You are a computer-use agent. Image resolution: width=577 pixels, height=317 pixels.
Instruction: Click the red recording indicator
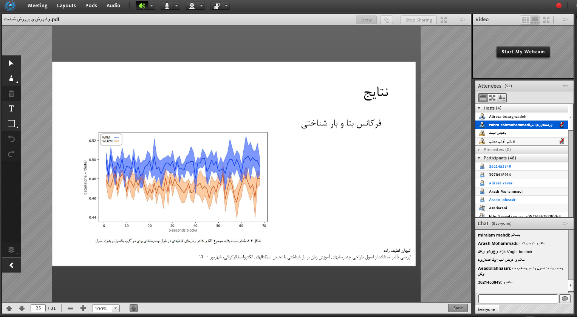click(559, 6)
